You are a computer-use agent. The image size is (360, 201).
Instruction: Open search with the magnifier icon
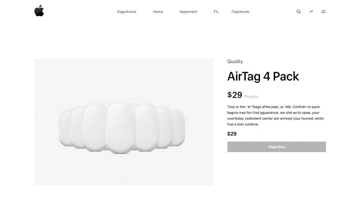click(298, 12)
